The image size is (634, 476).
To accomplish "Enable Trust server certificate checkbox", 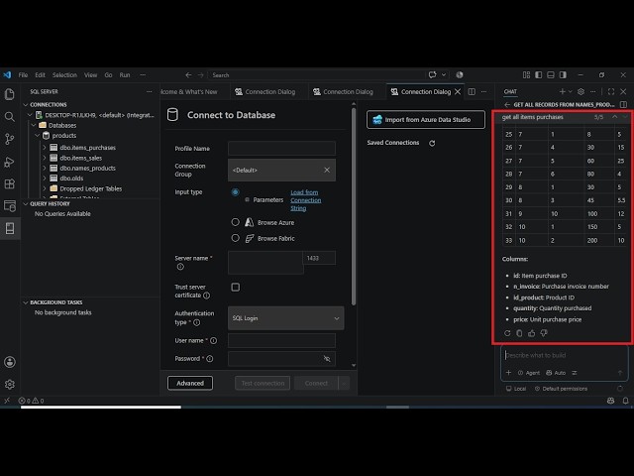I will tap(236, 287).
